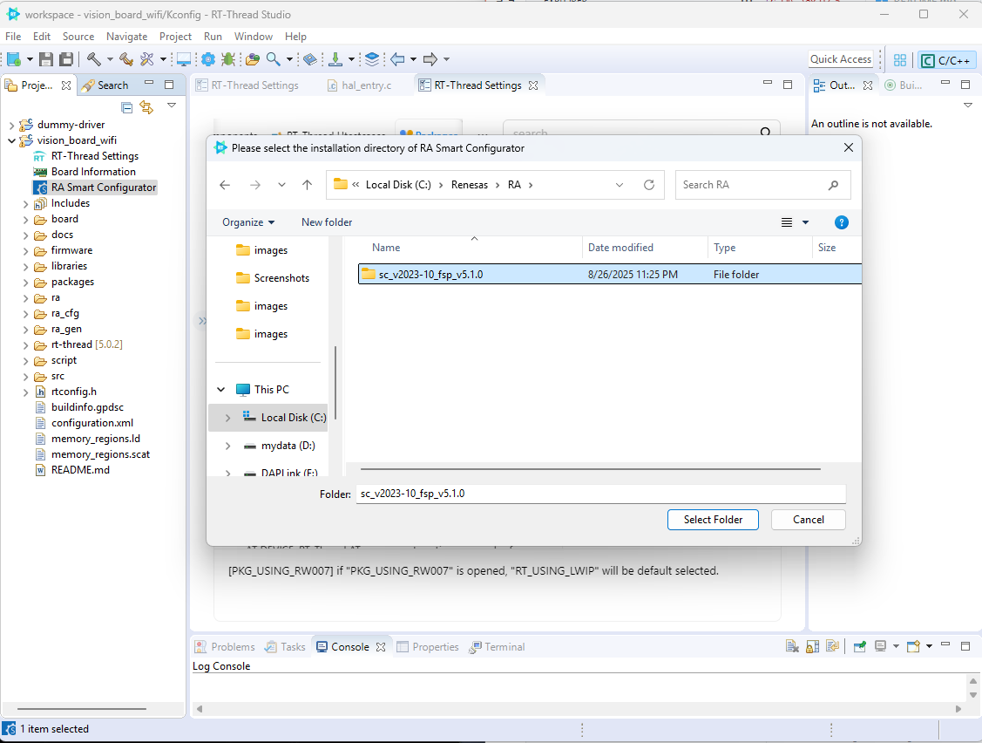Open the Open Perspective grid icon
The width and height of the screenshot is (982, 743).
tap(900, 60)
